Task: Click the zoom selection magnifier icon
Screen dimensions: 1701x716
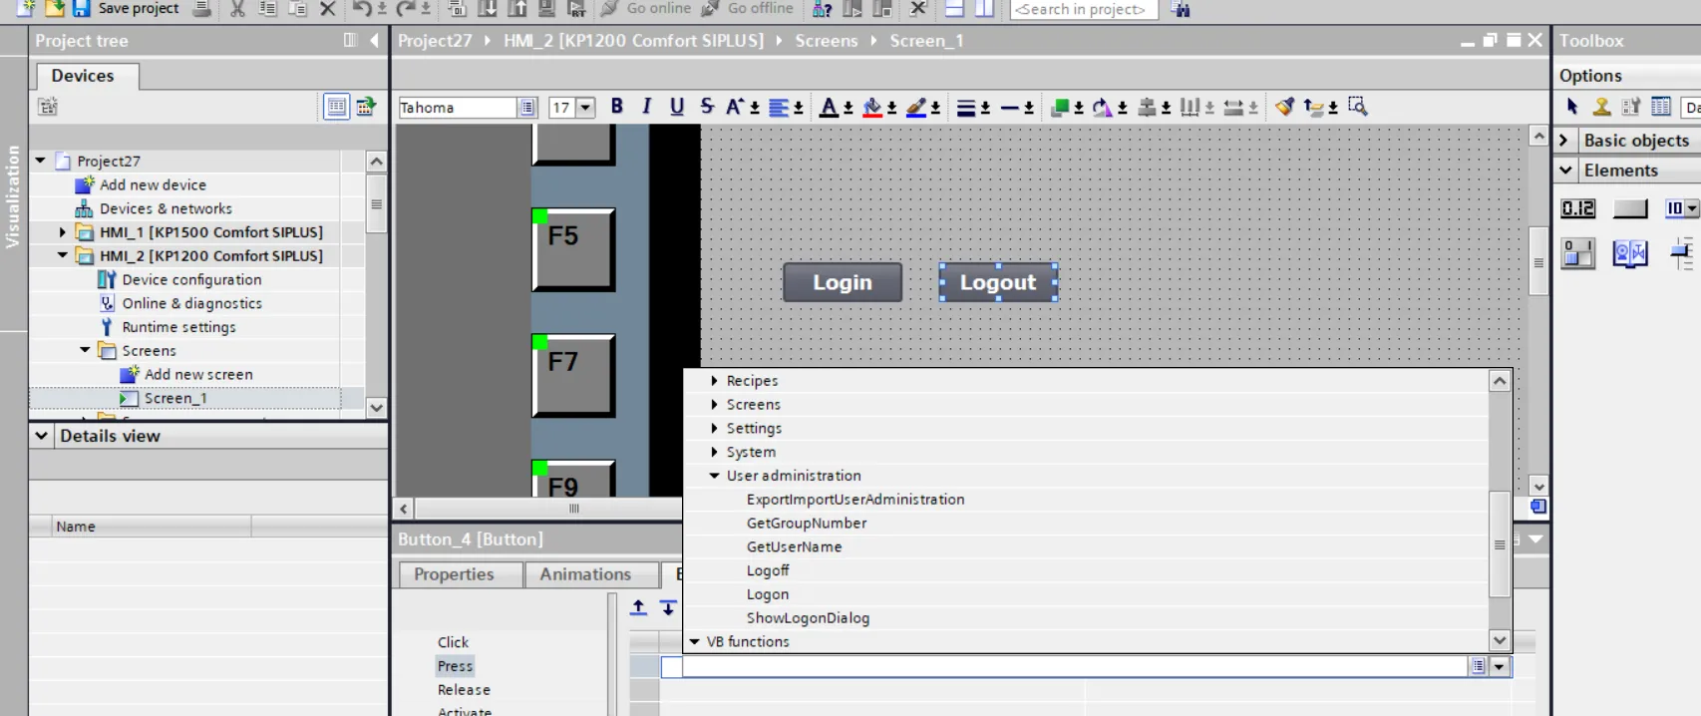Action: click(x=1357, y=107)
